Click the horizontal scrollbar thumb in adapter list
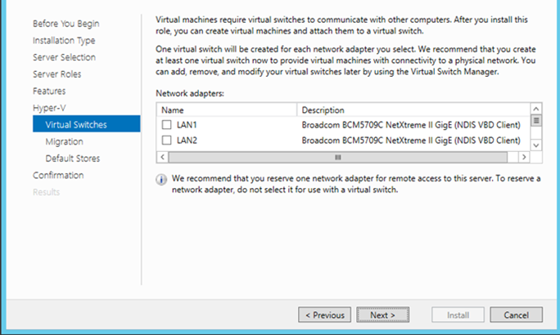560x335 pixels. (x=338, y=157)
